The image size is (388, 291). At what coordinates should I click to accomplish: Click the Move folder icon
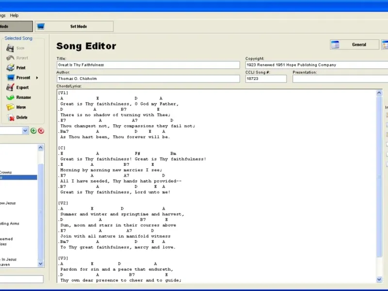point(10,107)
